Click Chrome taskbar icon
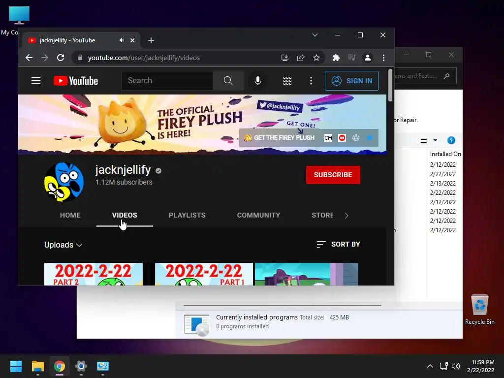This screenshot has height=378, width=504. 60,366
